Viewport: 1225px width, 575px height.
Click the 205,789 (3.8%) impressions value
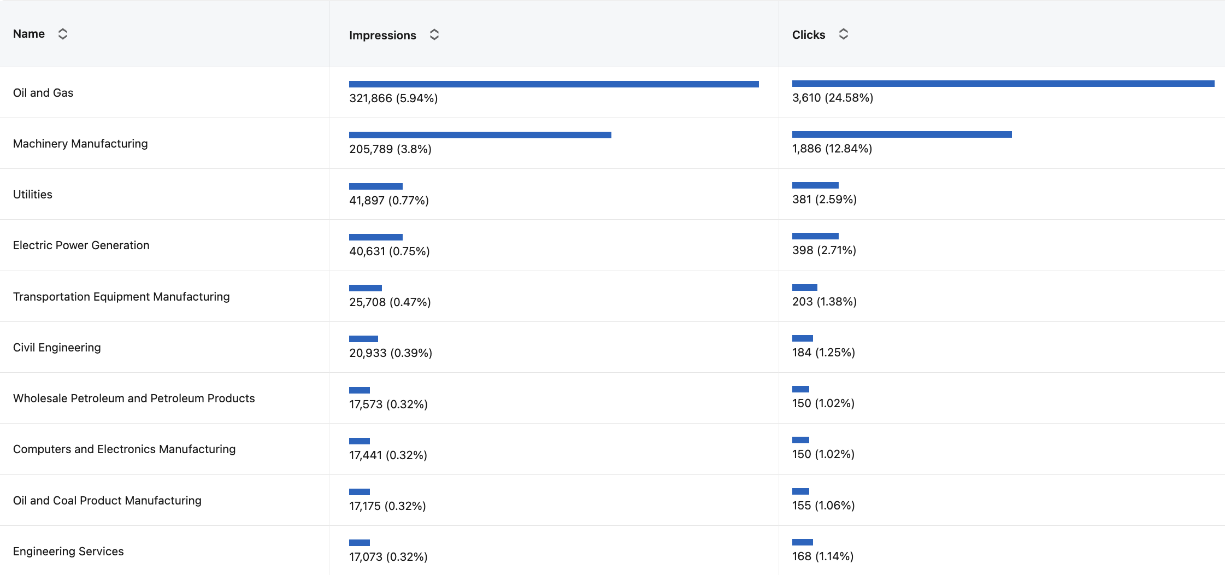pyautogui.click(x=390, y=149)
